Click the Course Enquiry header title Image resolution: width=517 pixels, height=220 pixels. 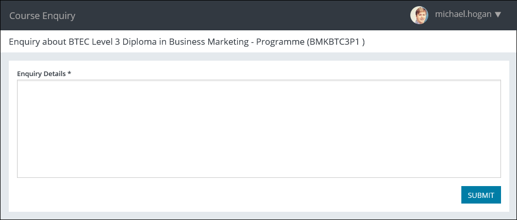[x=42, y=15]
